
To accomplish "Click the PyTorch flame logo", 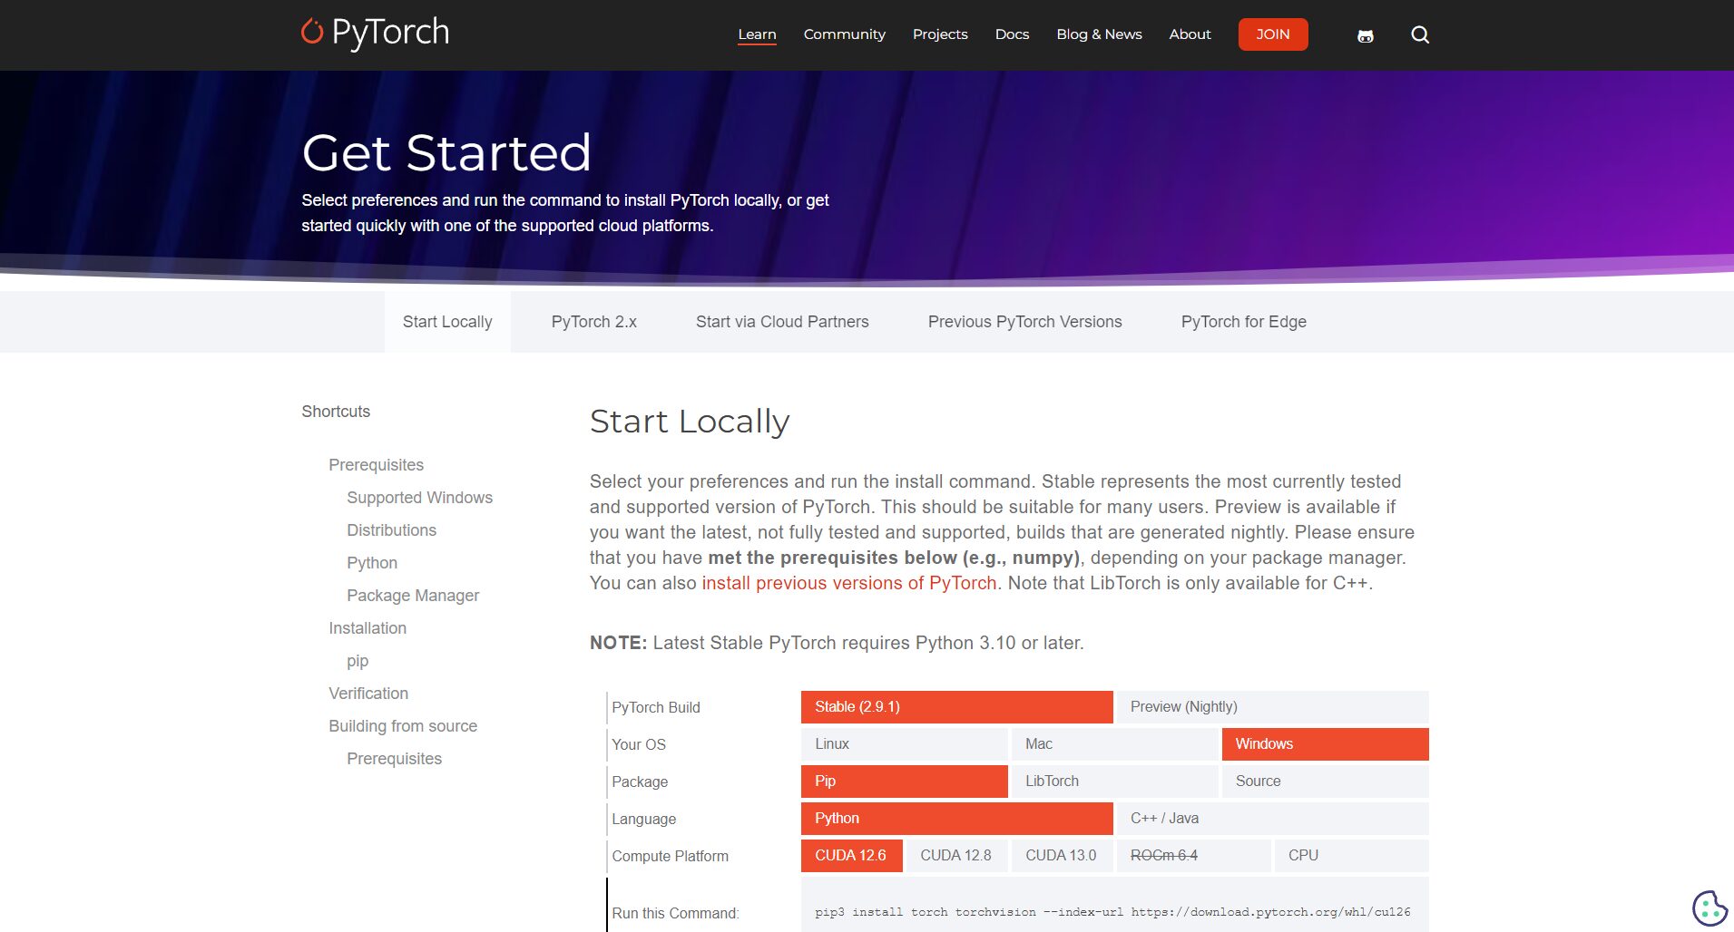I will pyautogui.click(x=312, y=33).
